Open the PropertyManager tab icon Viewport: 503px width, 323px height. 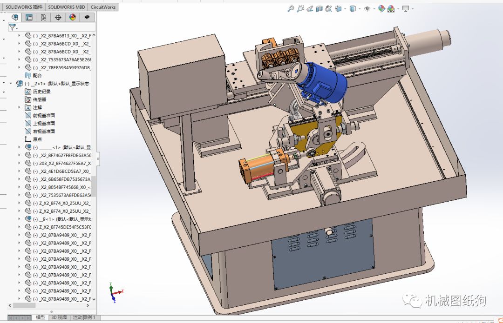[x=29, y=17]
